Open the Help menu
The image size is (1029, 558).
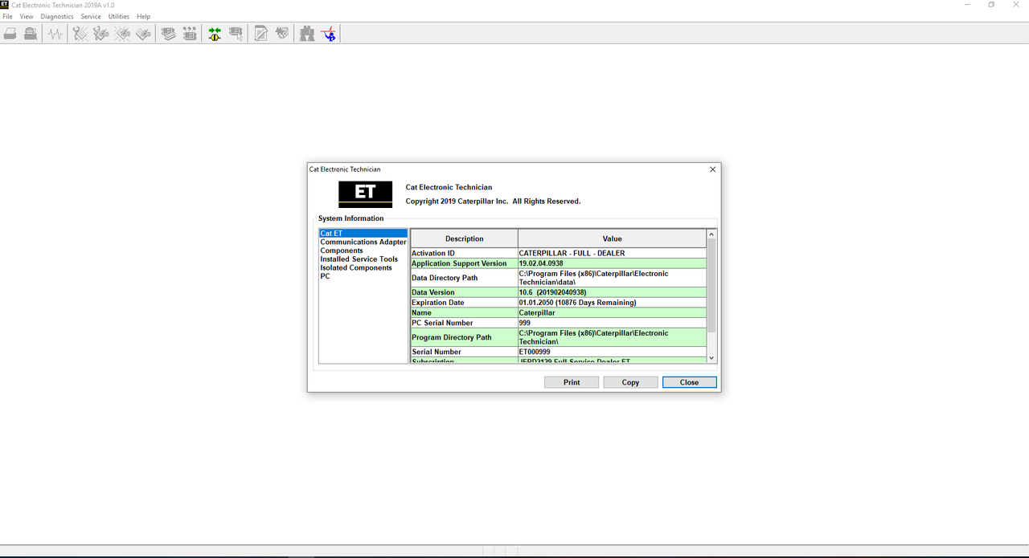[x=143, y=16]
